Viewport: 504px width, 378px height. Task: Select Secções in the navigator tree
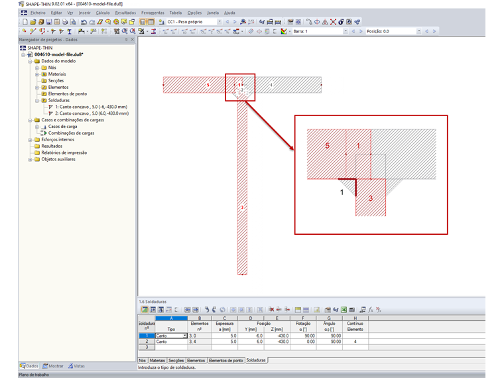click(x=56, y=81)
